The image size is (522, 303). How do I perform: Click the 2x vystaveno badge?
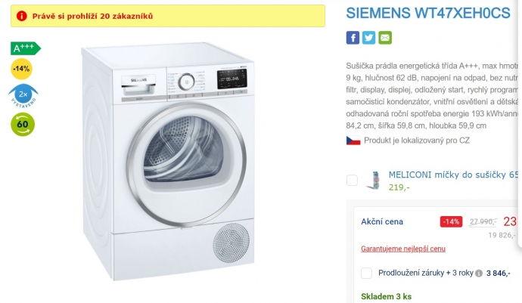23,96
